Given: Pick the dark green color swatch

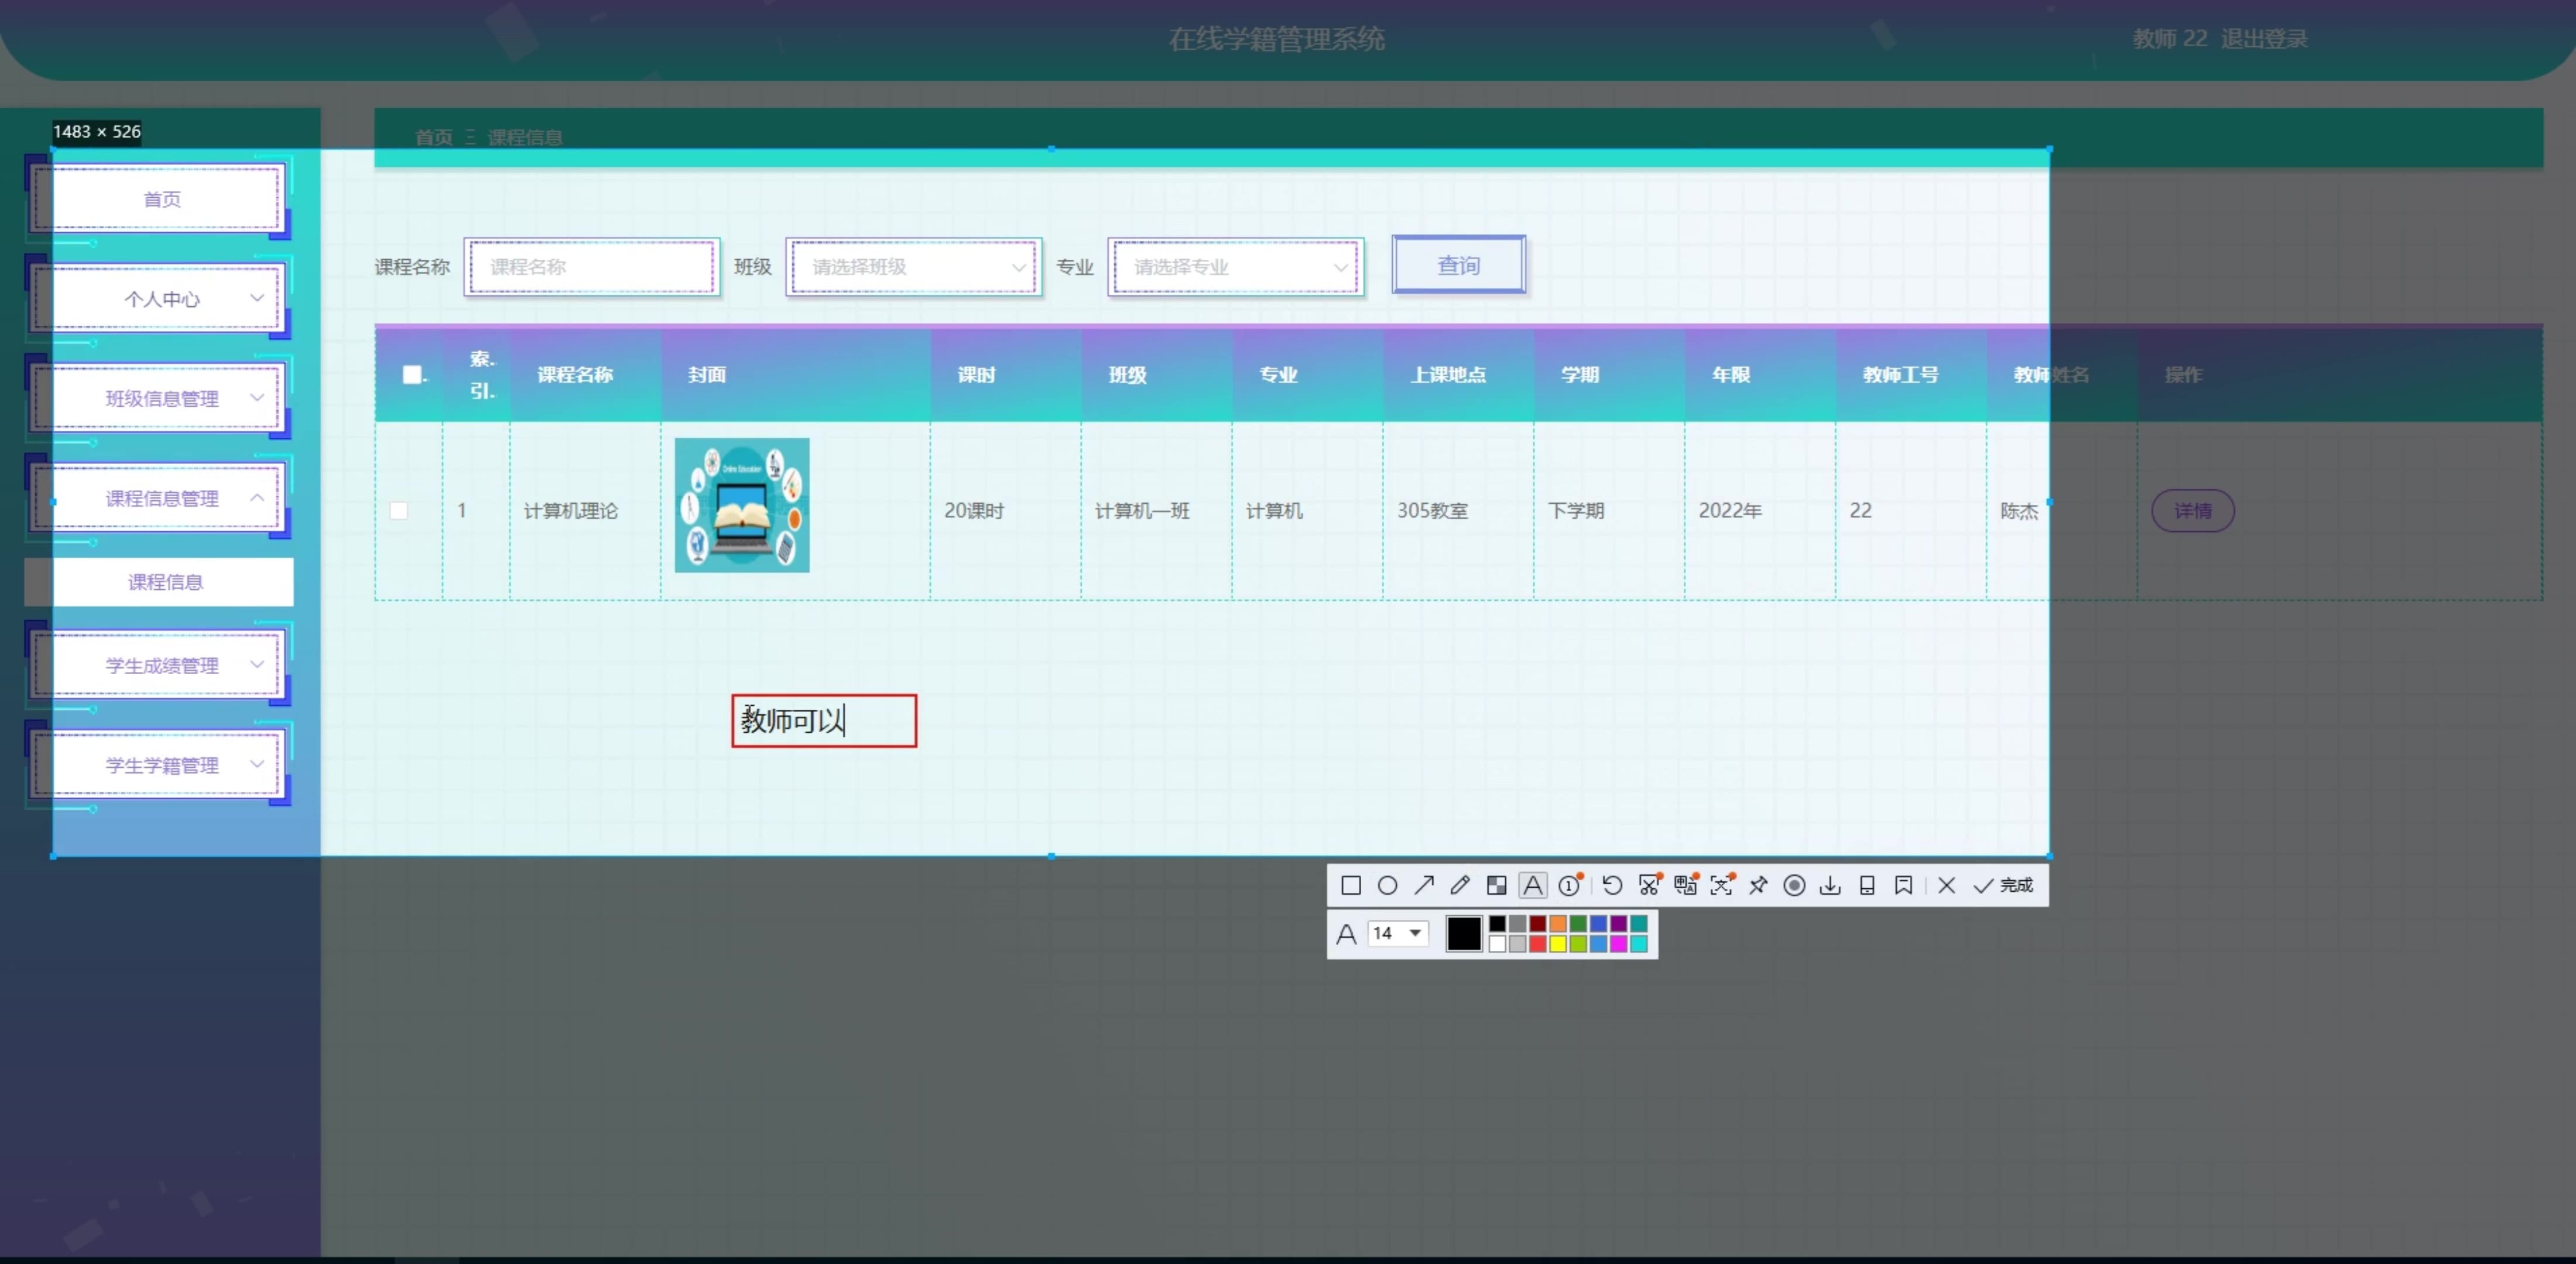Looking at the screenshot, I should [1578, 923].
